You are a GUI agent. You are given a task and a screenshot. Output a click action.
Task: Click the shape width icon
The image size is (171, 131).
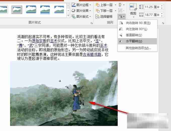(141, 15)
